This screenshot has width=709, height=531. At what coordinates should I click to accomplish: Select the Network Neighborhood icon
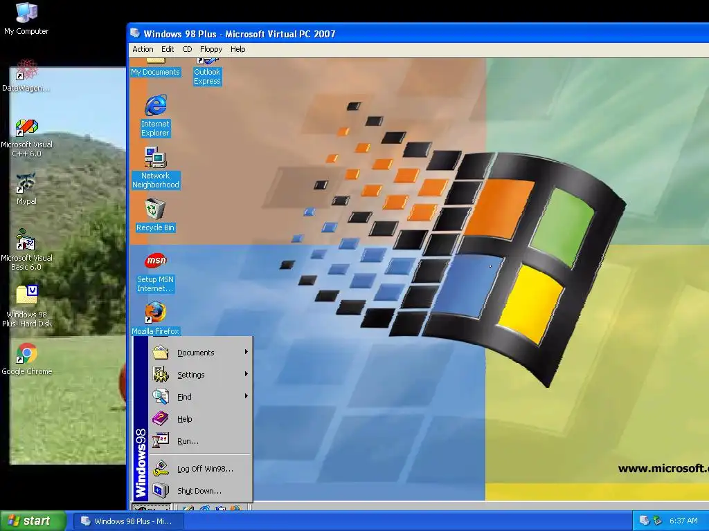pyautogui.click(x=156, y=167)
